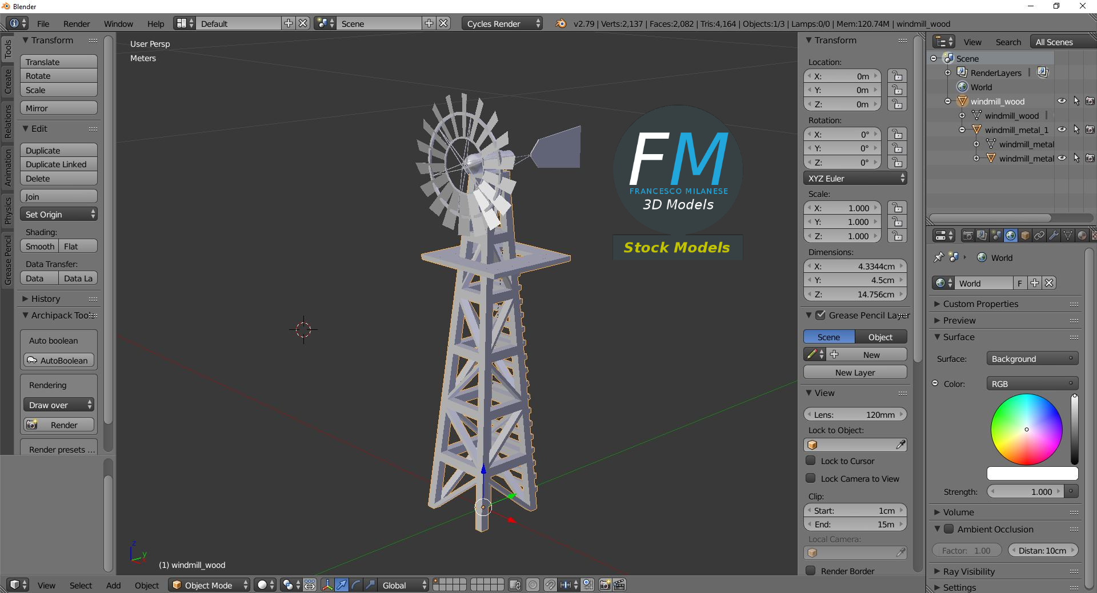The height and width of the screenshot is (593, 1097).
Task: Toggle the 3D manipulator axes icon
Action: point(327,585)
